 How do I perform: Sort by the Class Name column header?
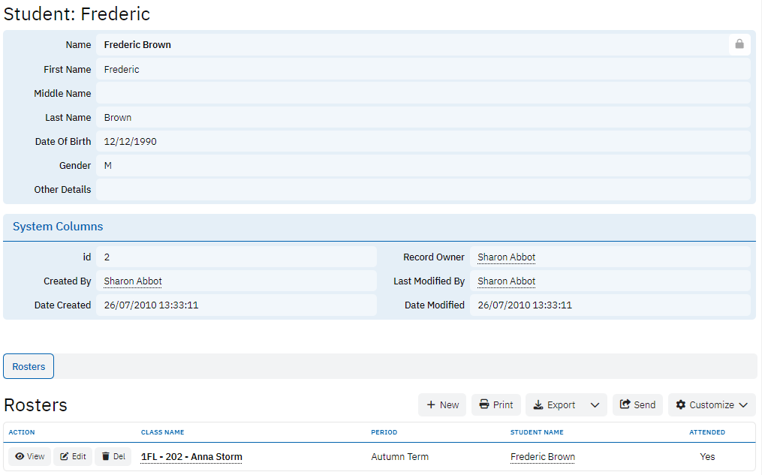coord(162,432)
